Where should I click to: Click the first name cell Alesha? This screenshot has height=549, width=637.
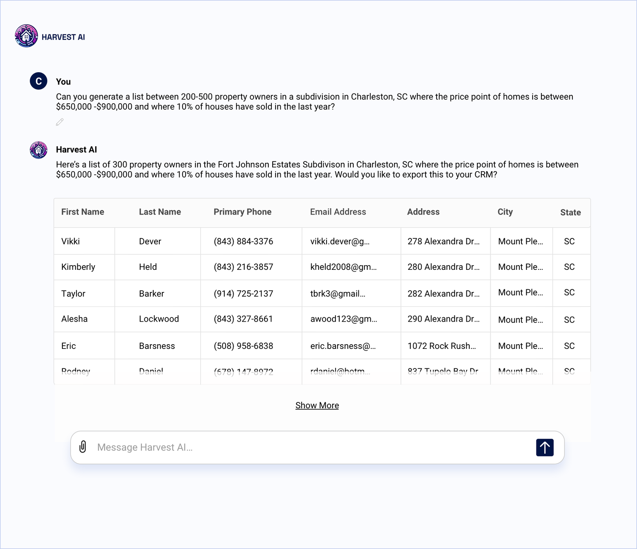coord(74,319)
